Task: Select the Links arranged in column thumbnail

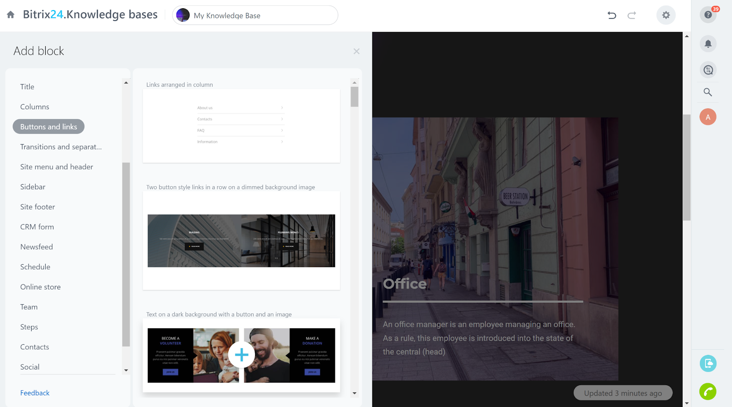Action: 241,126
